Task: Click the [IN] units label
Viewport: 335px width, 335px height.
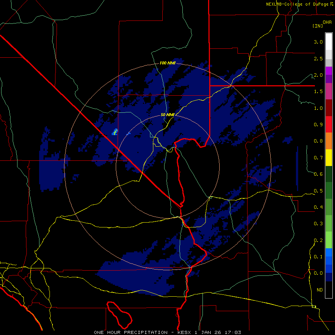Action: [x=318, y=26]
